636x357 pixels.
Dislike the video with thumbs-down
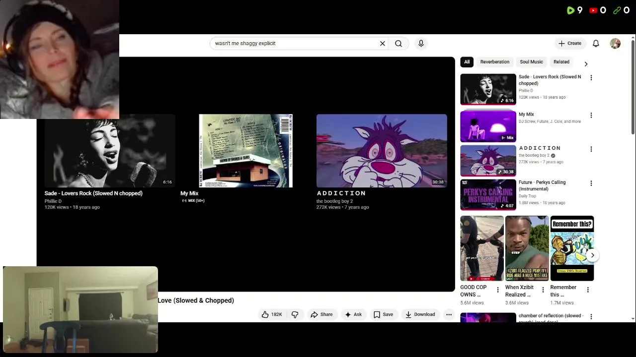[295, 314]
